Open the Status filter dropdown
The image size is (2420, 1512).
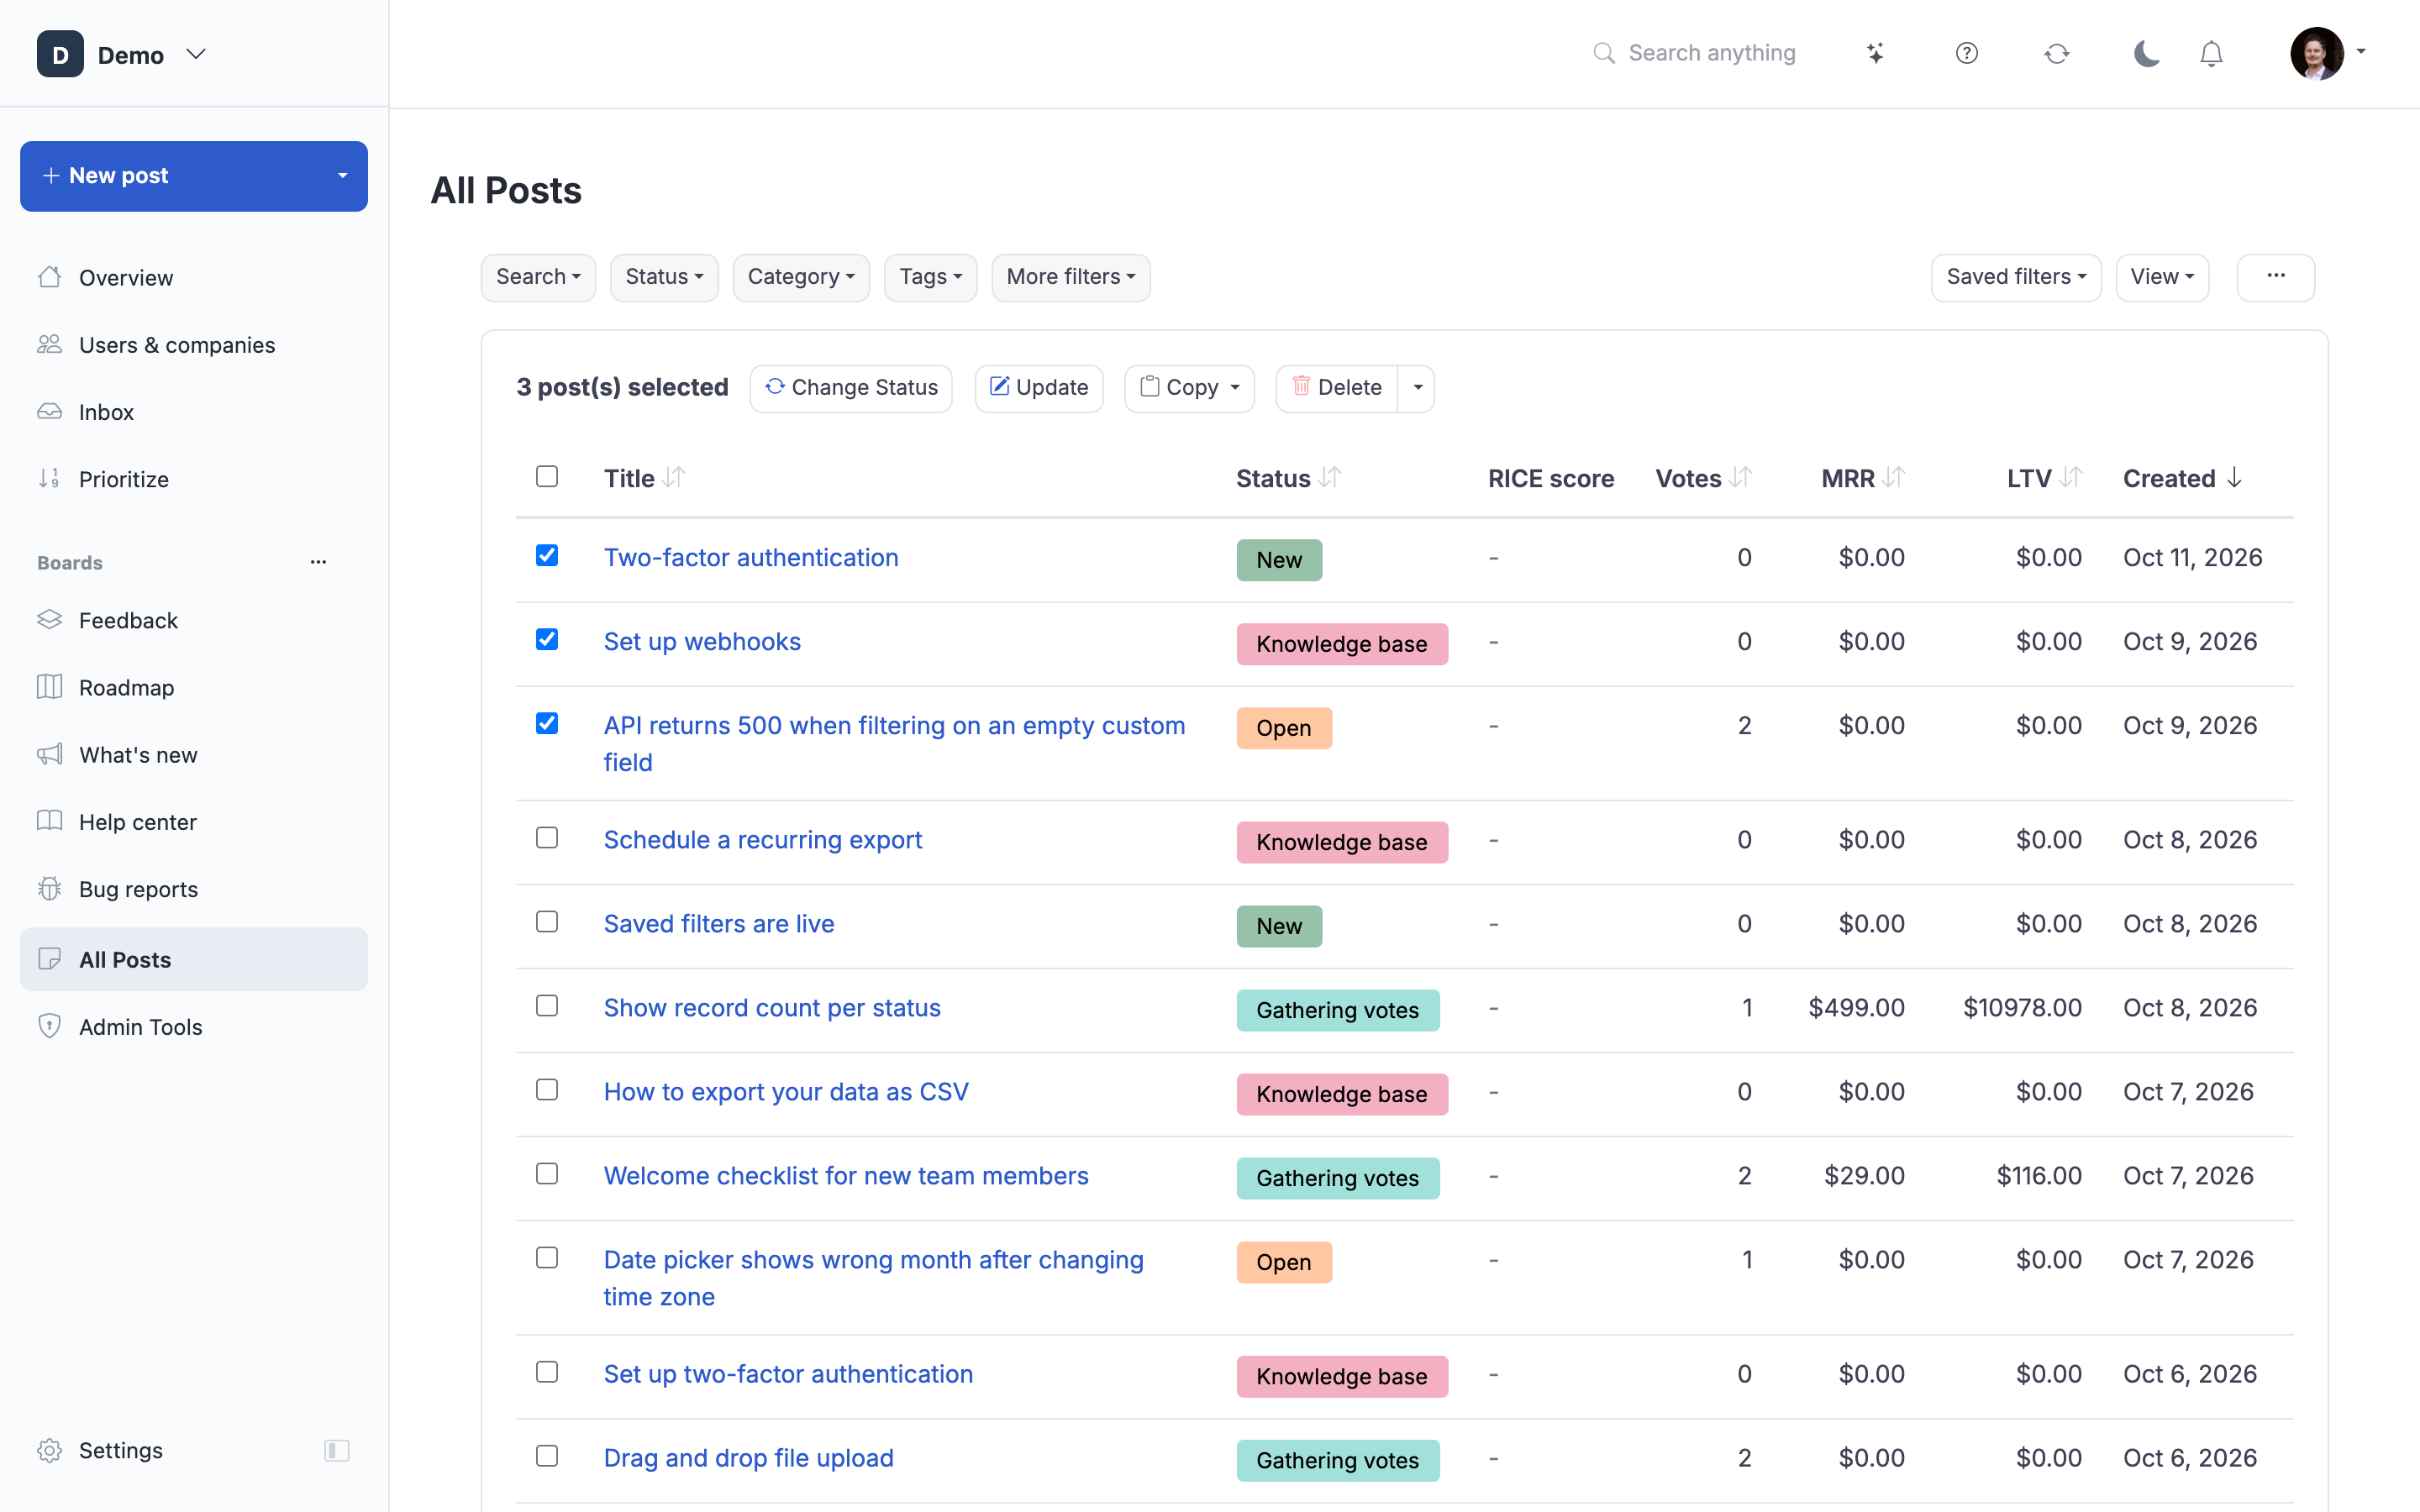click(x=664, y=277)
